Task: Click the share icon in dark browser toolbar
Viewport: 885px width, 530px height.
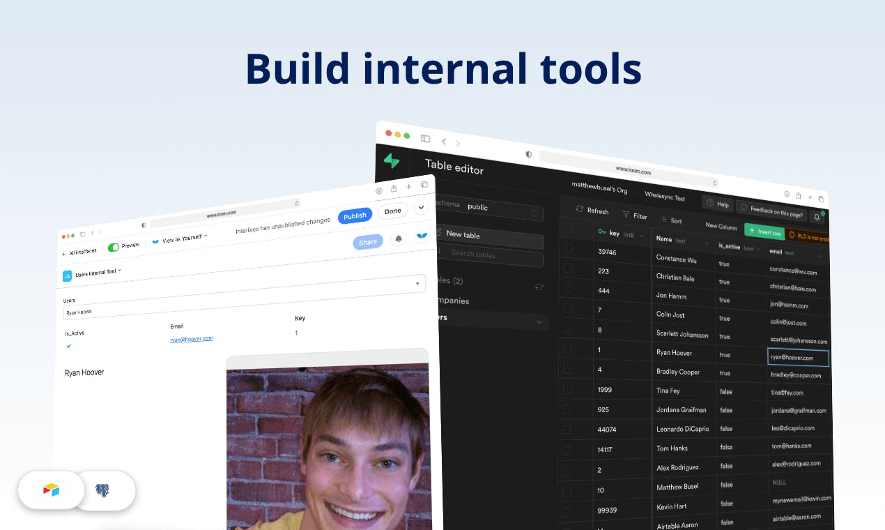Action: (x=798, y=196)
